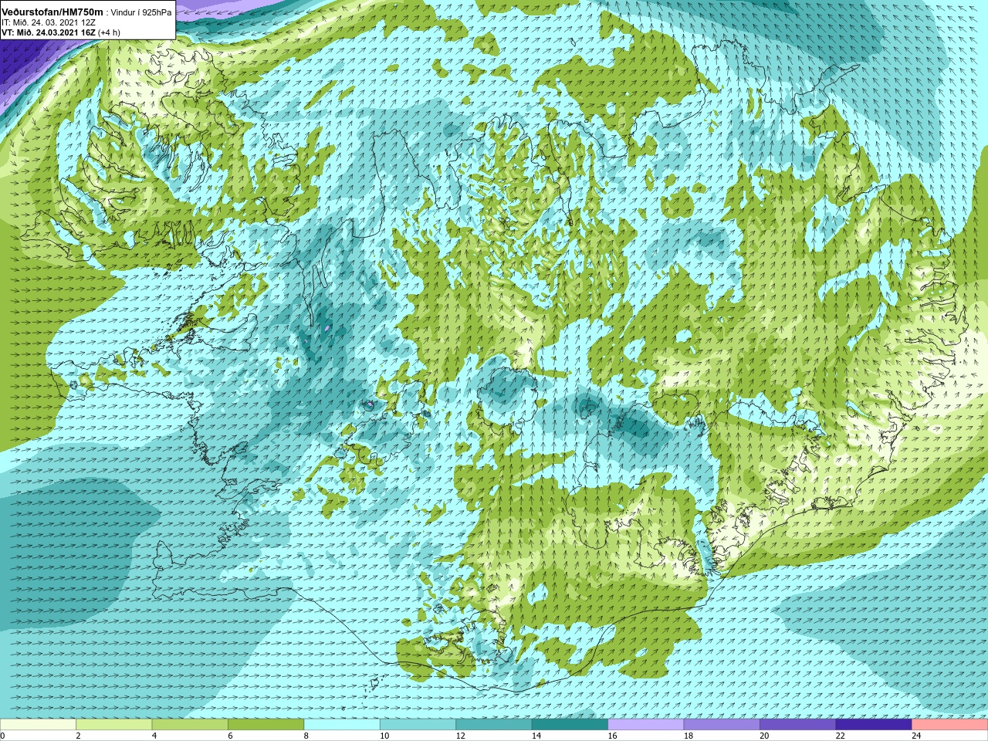
Task: Click the legend scale number '18'
Action: 688,736
